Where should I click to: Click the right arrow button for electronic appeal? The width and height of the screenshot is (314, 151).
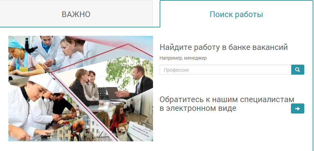tap(298, 108)
